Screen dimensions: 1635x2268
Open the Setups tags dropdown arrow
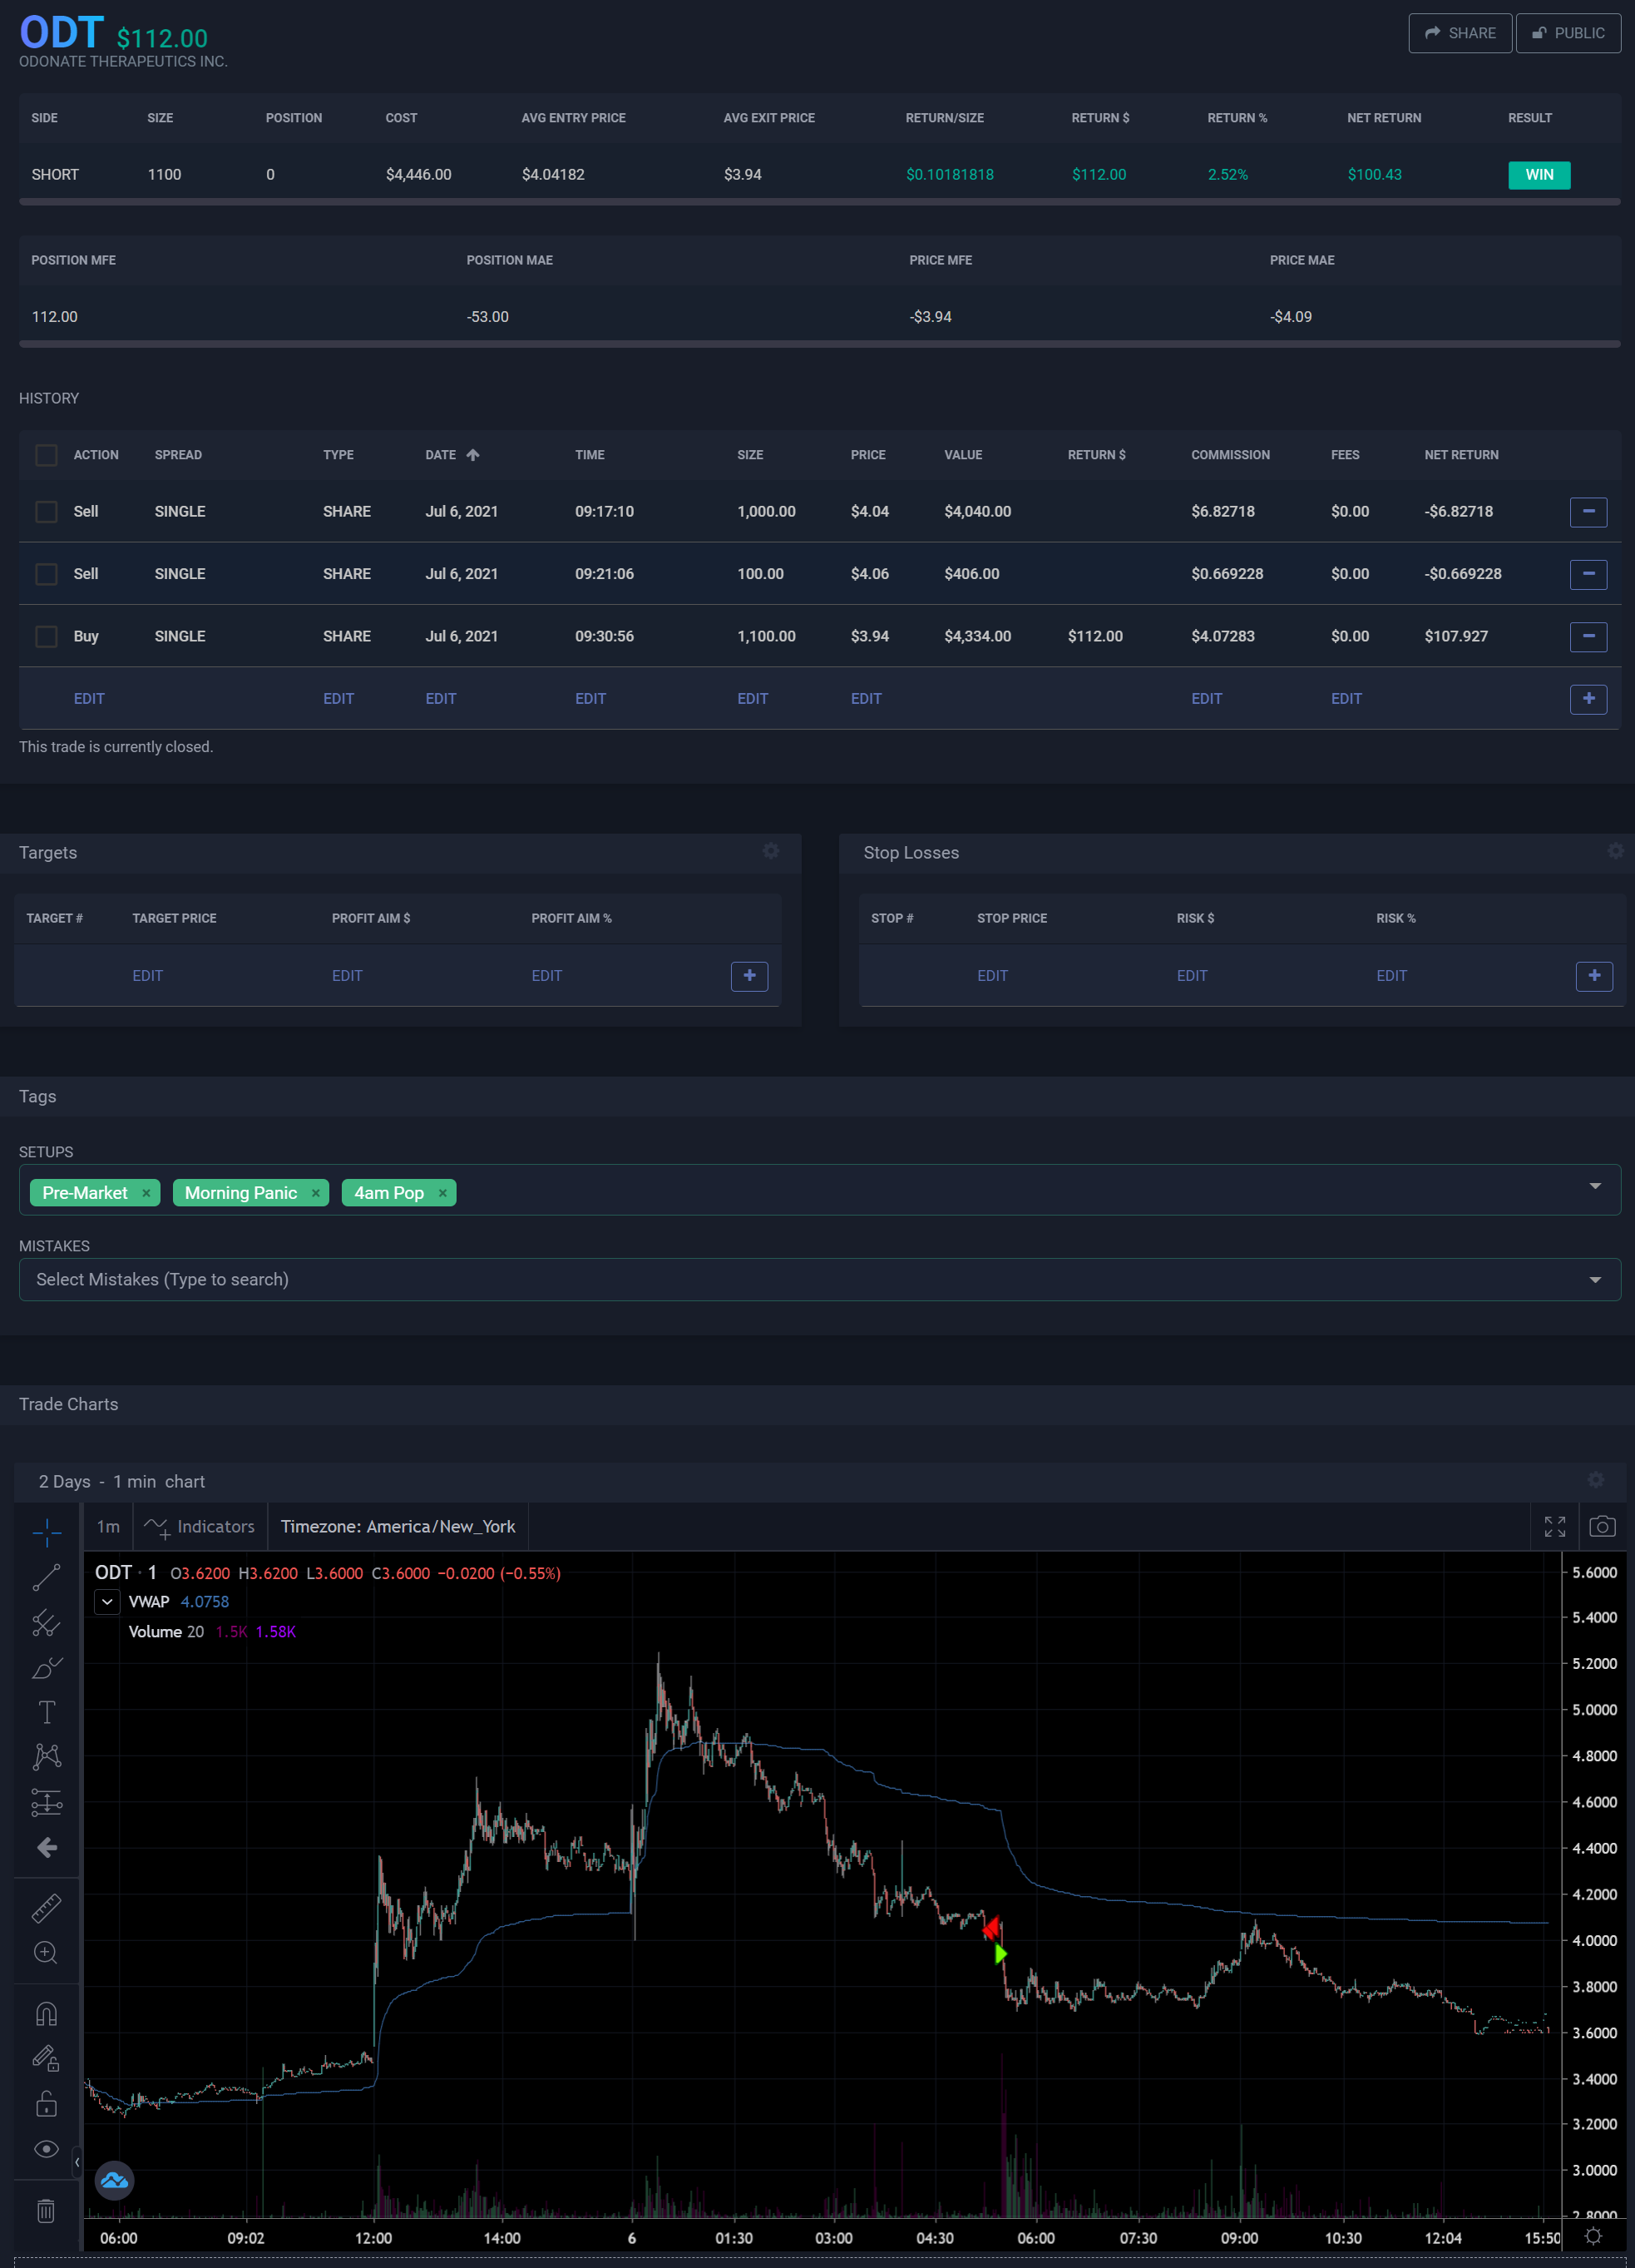coord(1594,1186)
